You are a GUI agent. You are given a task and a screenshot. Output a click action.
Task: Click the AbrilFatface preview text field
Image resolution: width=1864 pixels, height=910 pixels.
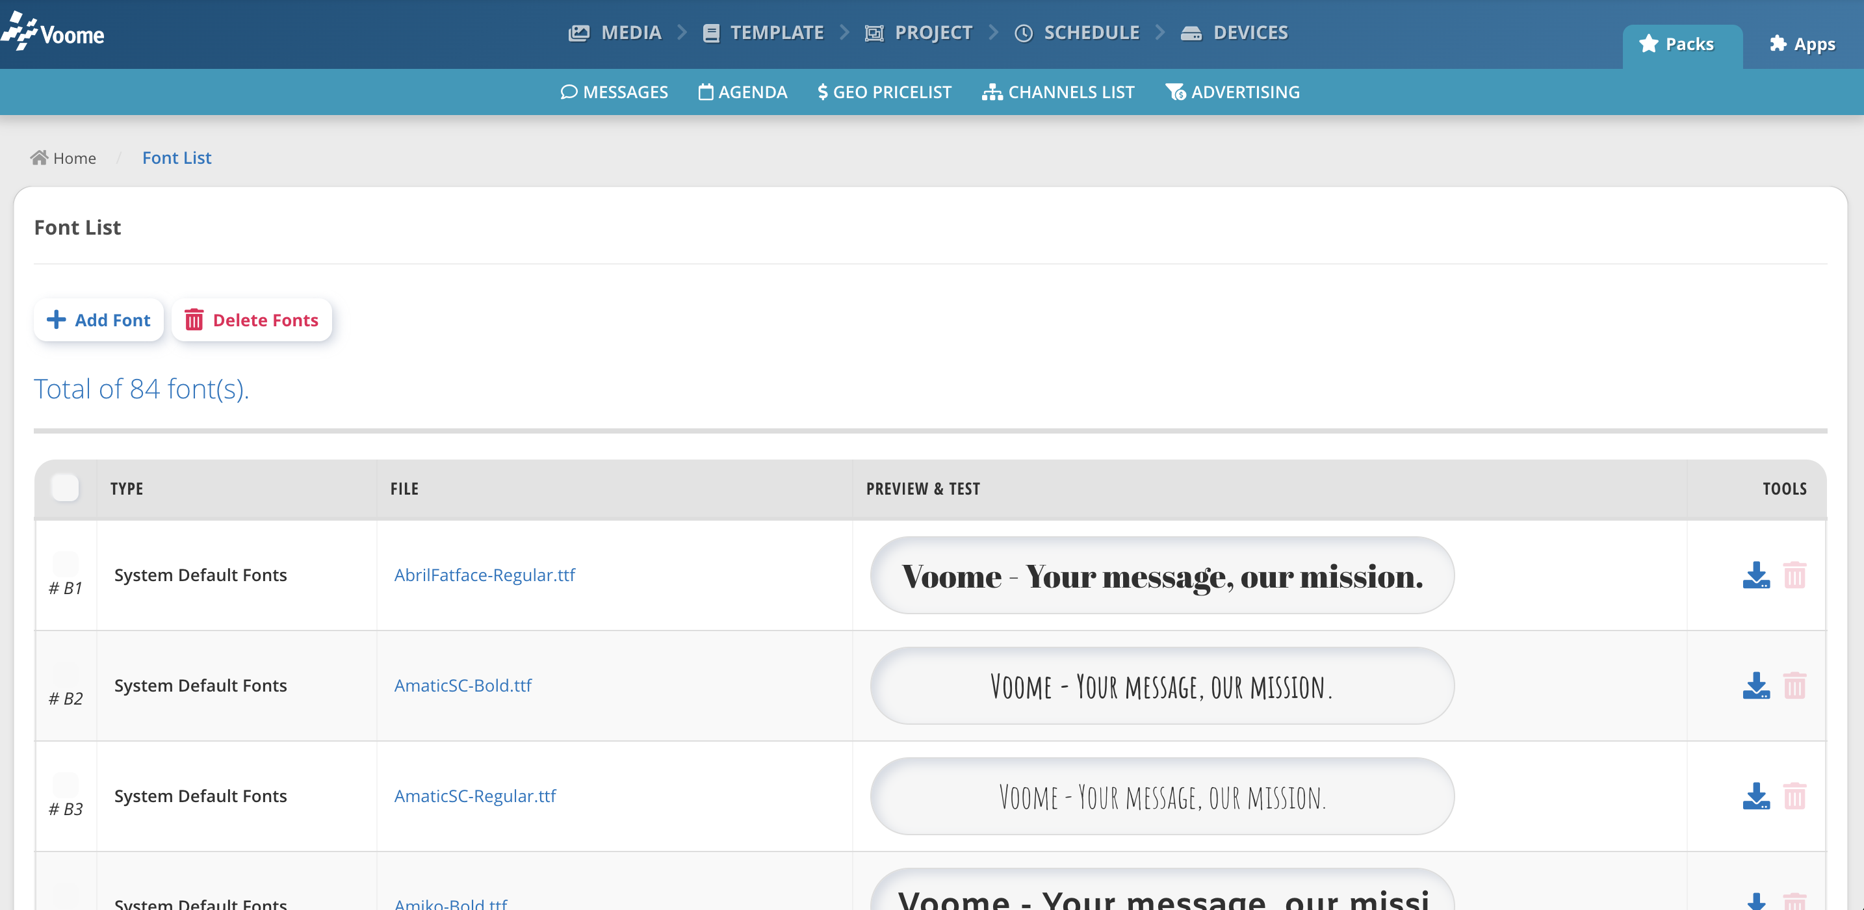click(x=1162, y=575)
